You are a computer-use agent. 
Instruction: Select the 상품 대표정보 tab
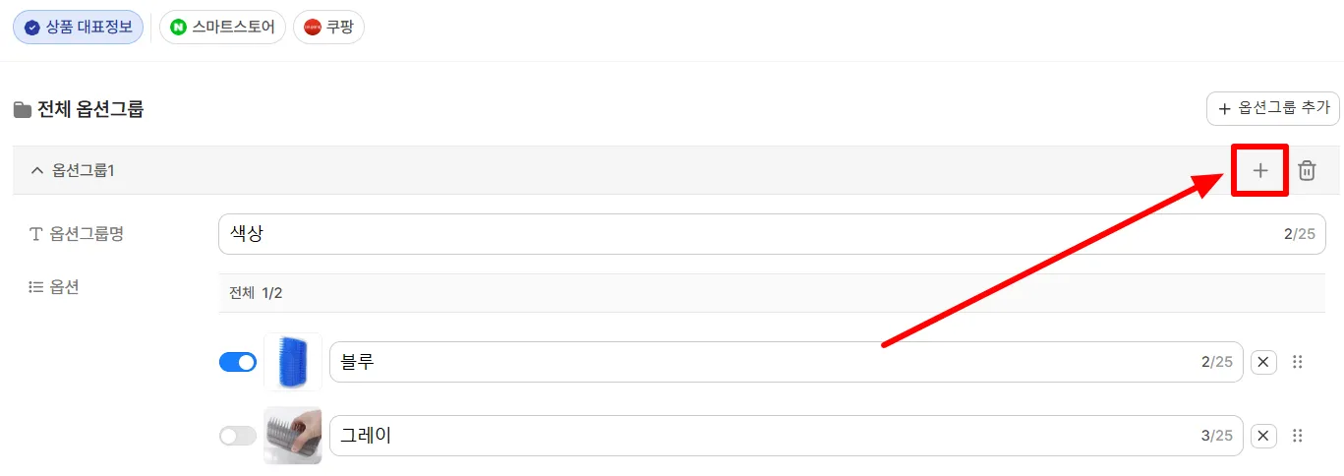(79, 28)
